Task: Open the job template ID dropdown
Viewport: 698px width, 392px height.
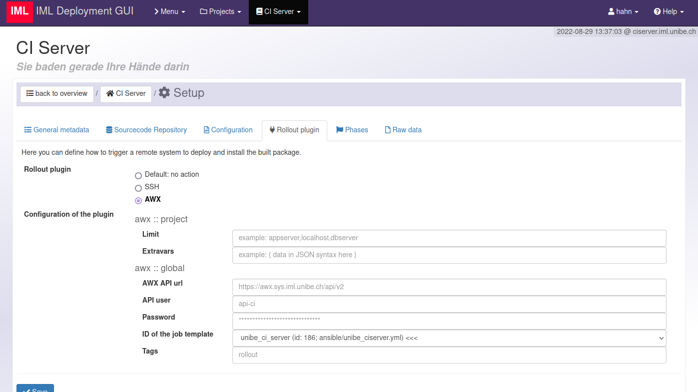Action: (x=449, y=338)
